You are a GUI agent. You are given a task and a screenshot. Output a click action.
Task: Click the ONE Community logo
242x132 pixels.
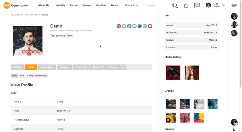pos(16,6)
